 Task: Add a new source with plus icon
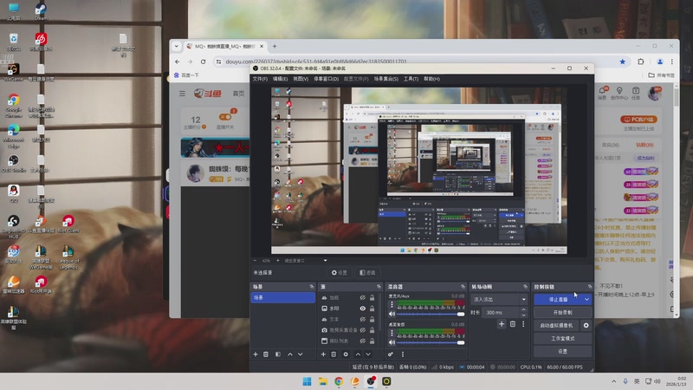click(x=323, y=354)
